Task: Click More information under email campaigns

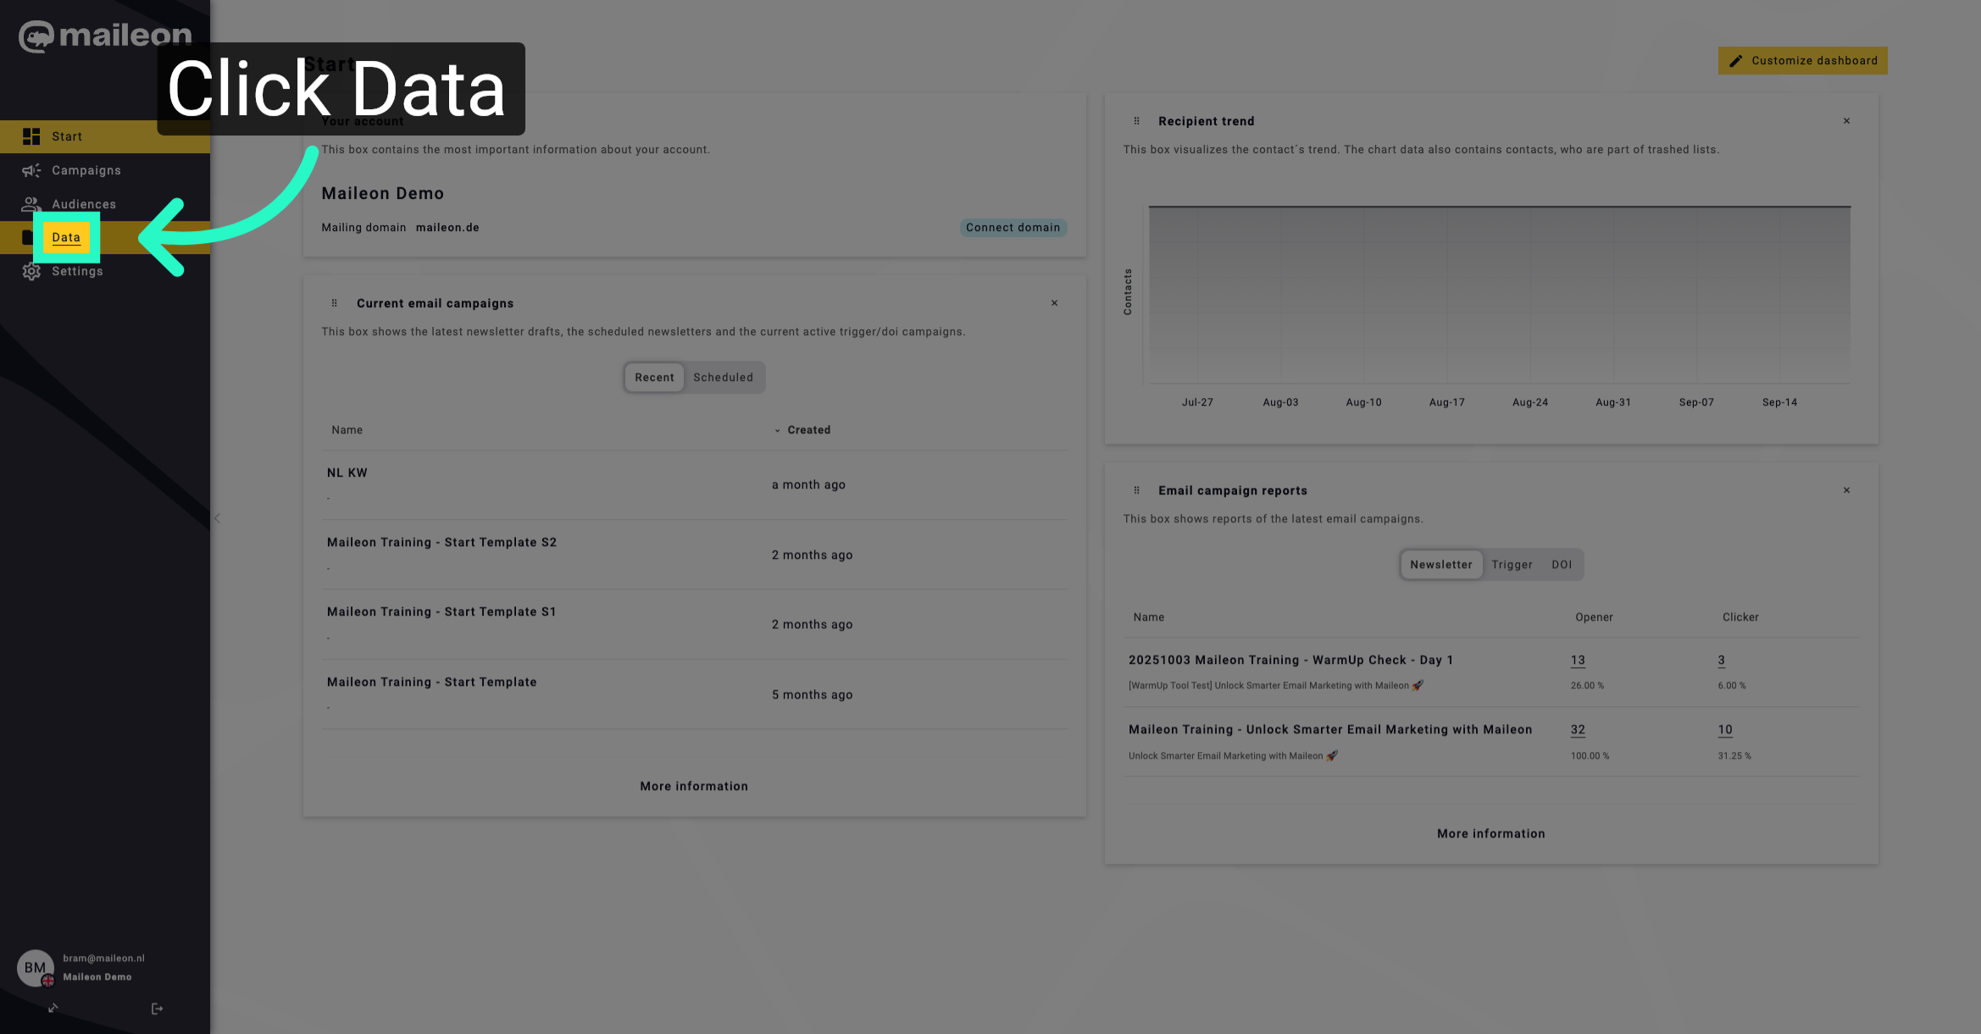Action: [x=694, y=787]
